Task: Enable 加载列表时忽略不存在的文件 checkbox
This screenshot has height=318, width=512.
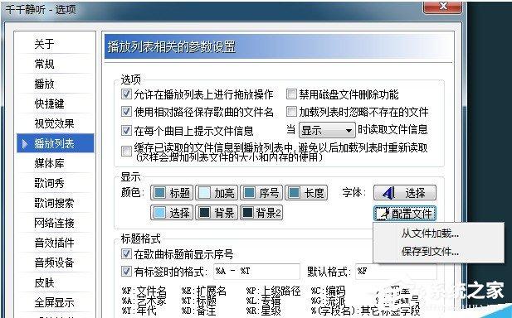Action: (291, 112)
